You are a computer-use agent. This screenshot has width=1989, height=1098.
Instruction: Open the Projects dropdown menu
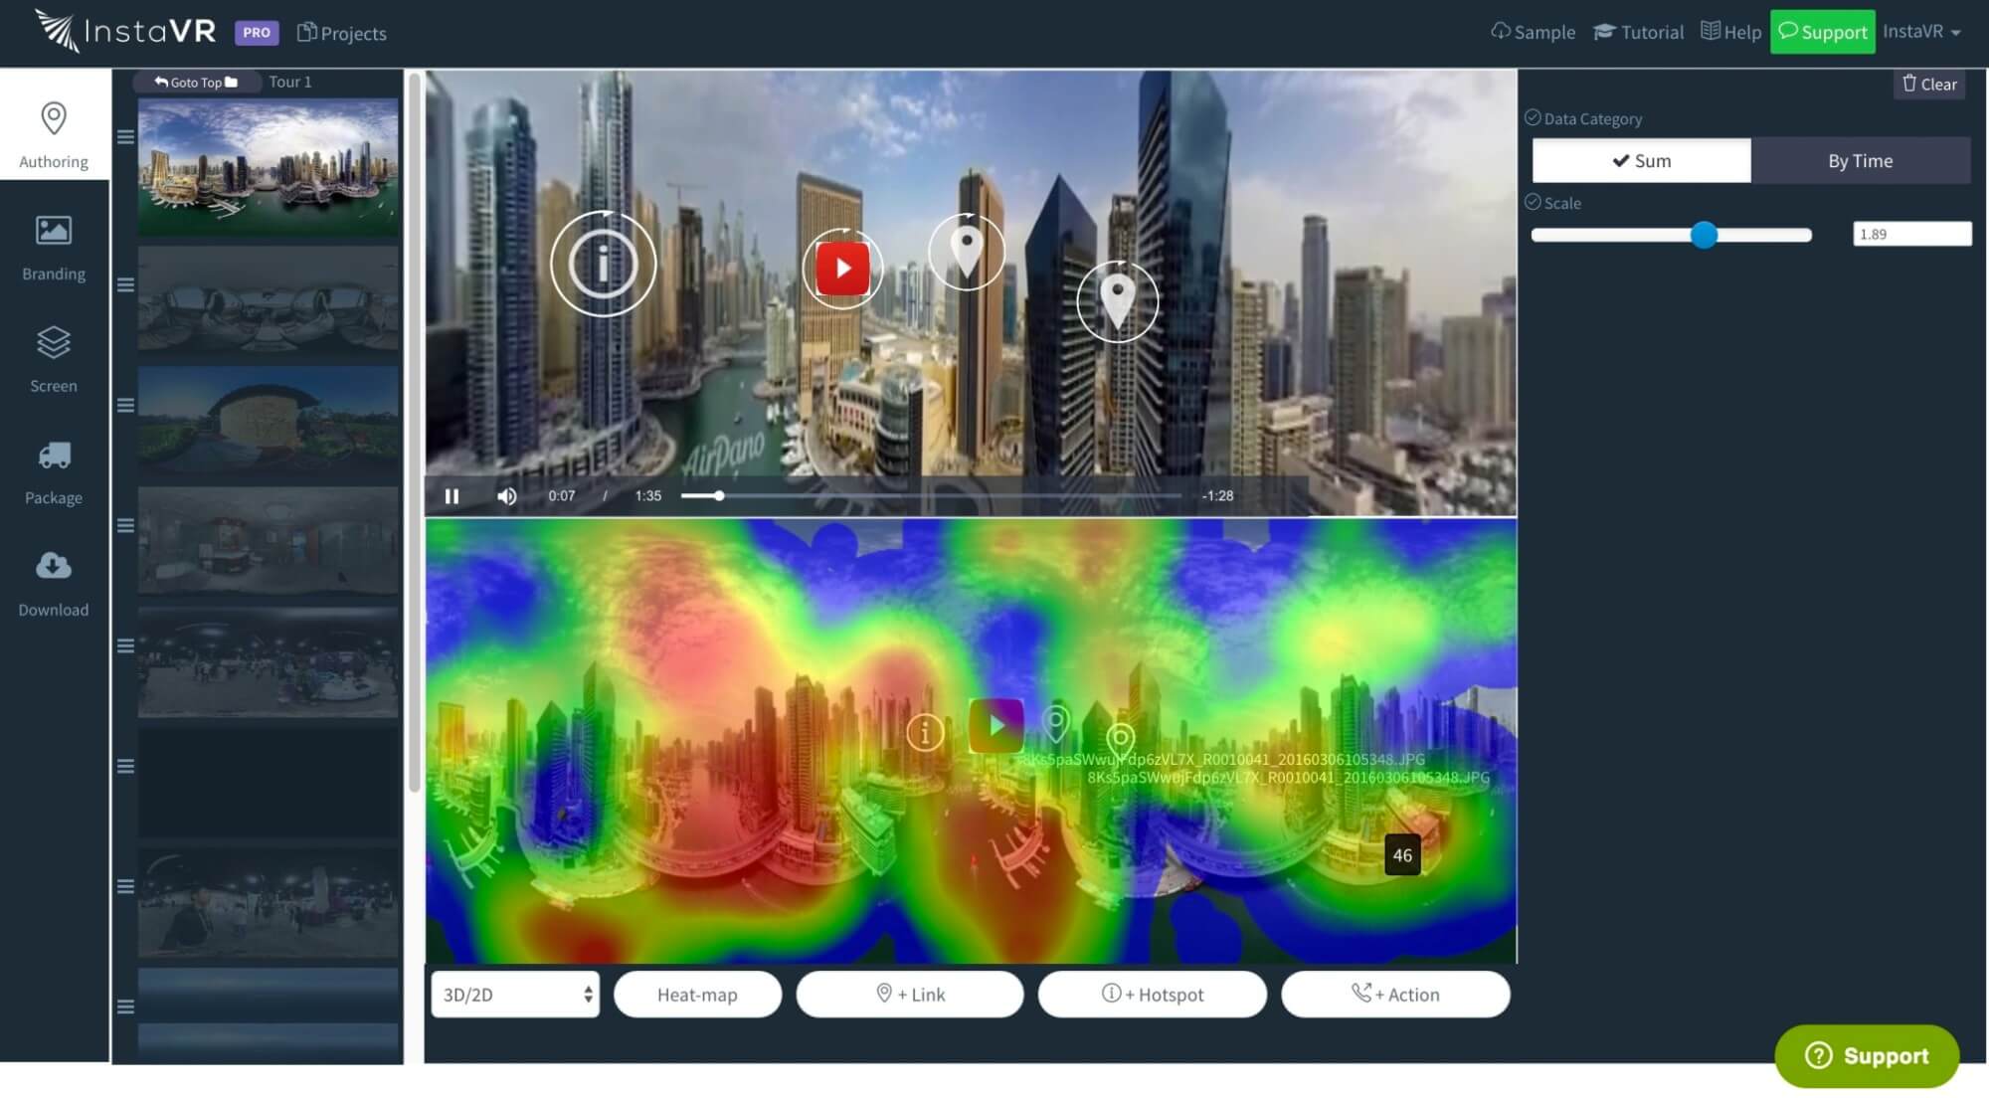(341, 33)
